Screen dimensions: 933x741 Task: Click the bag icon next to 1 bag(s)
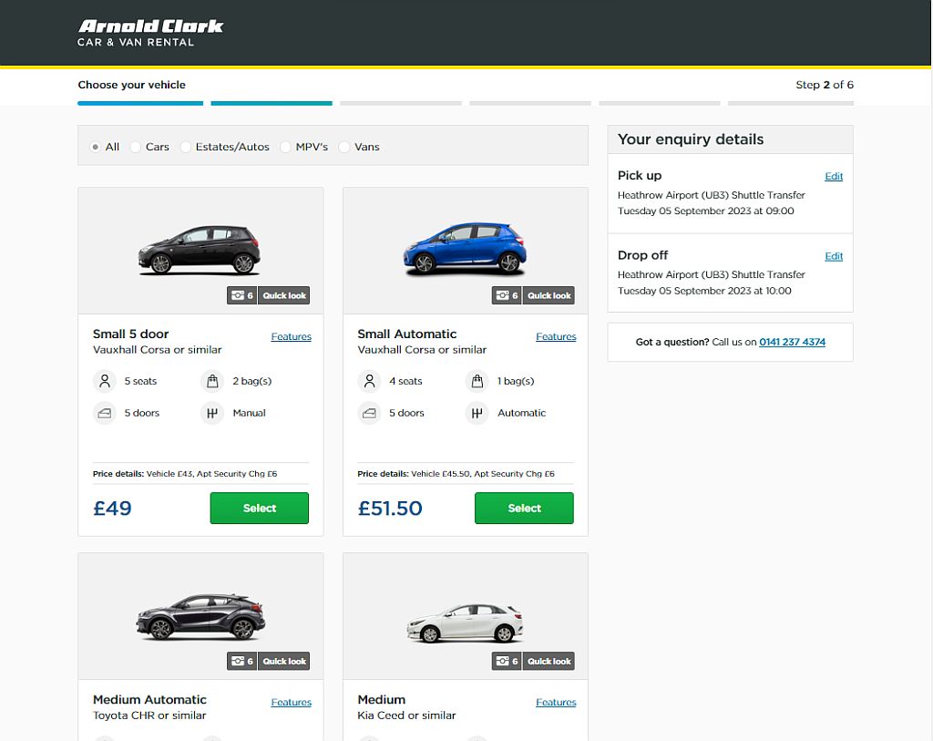pos(477,381)
